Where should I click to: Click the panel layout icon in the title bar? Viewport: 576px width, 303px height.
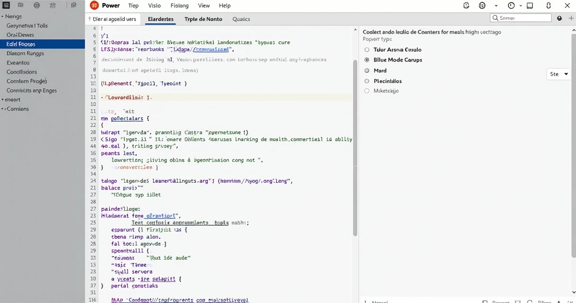[530, 6]
